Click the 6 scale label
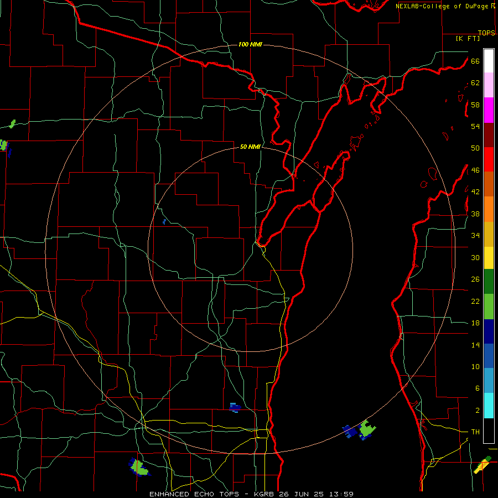Screen dimensions: 498x498 478,388
